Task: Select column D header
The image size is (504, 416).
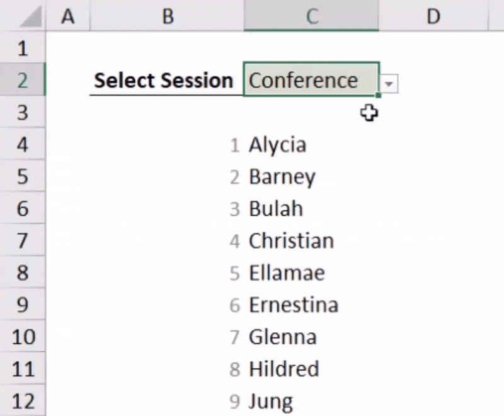Action: [x=433, y=16]
